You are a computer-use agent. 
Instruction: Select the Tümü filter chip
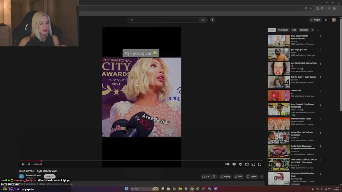point(272,30)
